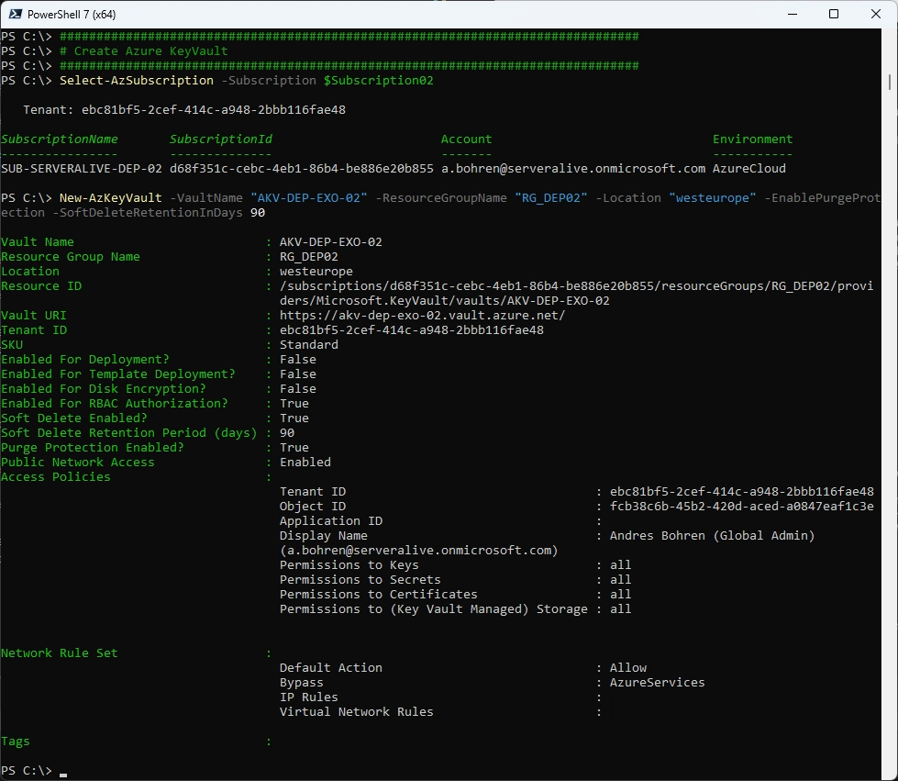Click the Object ID value fcb38c6b-45b2-420d-aced-a0847eaf1c3e
Screen dimensions: 898x781
[742, 506]
